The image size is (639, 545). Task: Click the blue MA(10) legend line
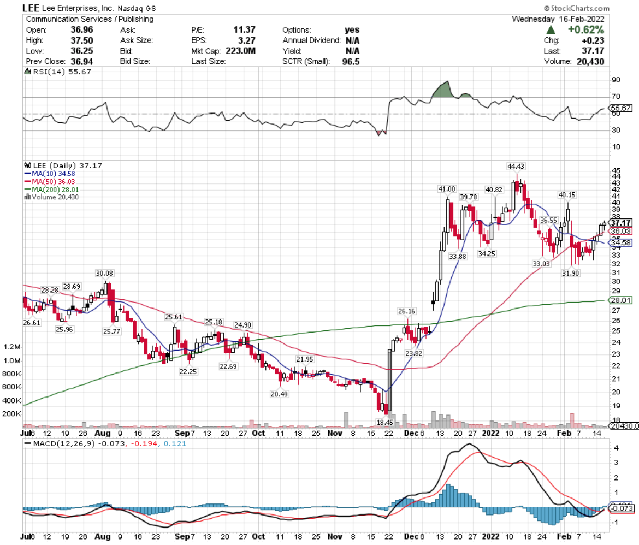(28, 174)
